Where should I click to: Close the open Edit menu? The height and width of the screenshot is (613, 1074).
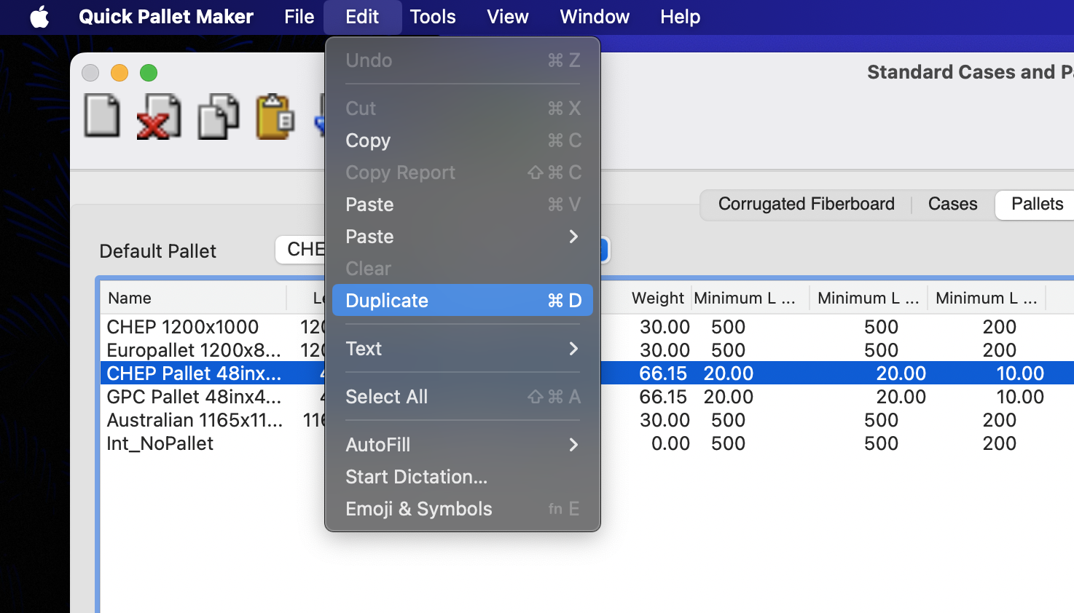pos(362,17)
